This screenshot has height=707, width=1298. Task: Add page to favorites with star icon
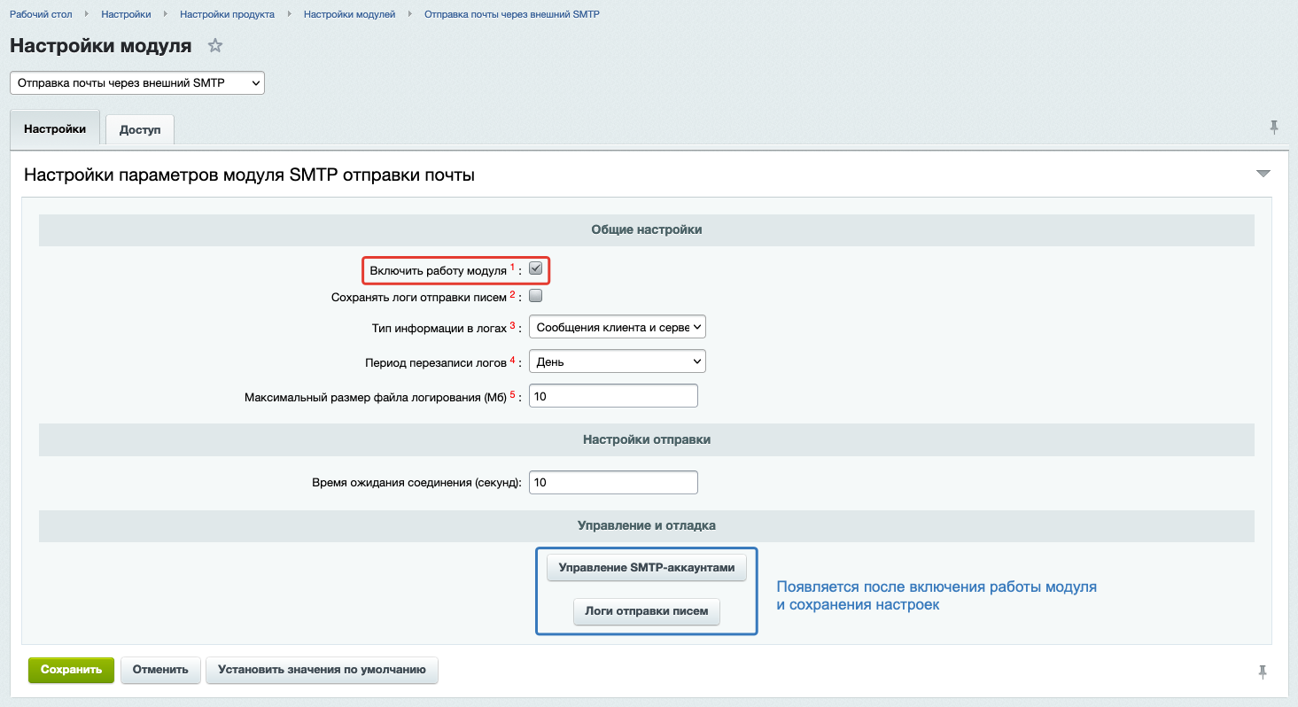coord(214,45)
